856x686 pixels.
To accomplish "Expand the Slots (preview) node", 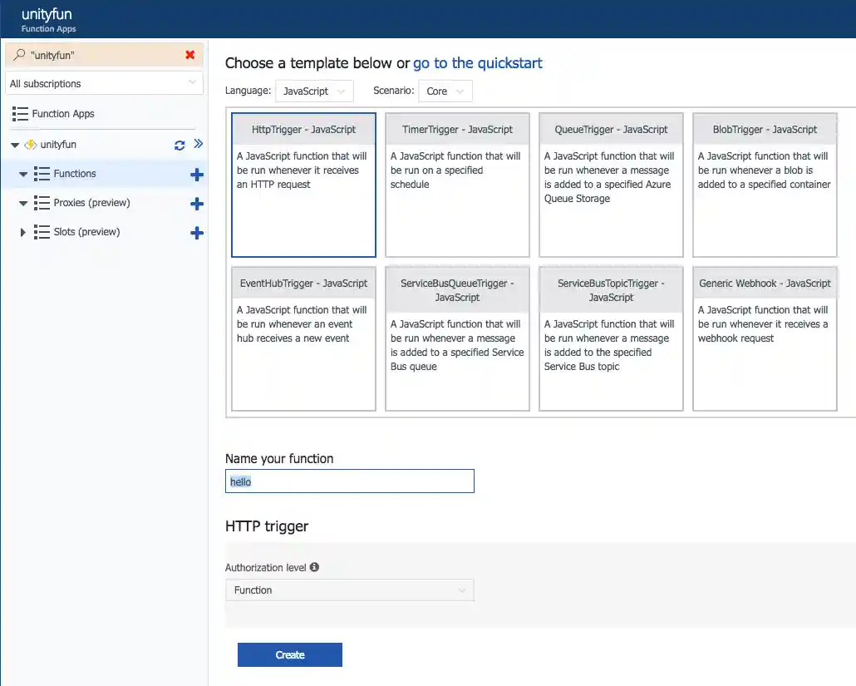I will coord(23,232).
